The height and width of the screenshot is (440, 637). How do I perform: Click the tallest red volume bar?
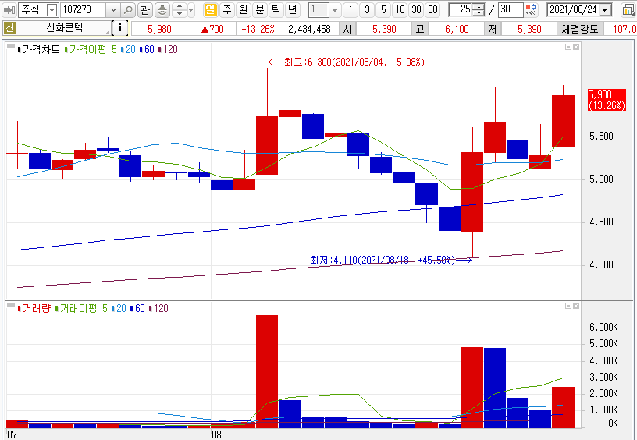pos(267,371)
